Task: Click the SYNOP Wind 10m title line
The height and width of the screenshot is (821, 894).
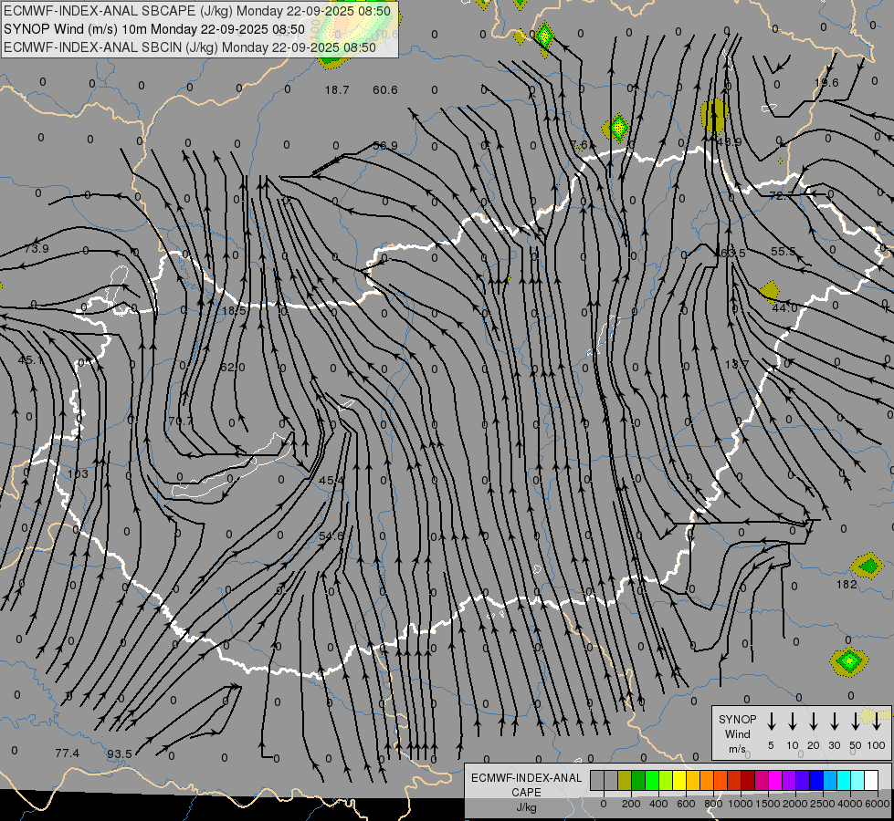Action: point(154,29)
